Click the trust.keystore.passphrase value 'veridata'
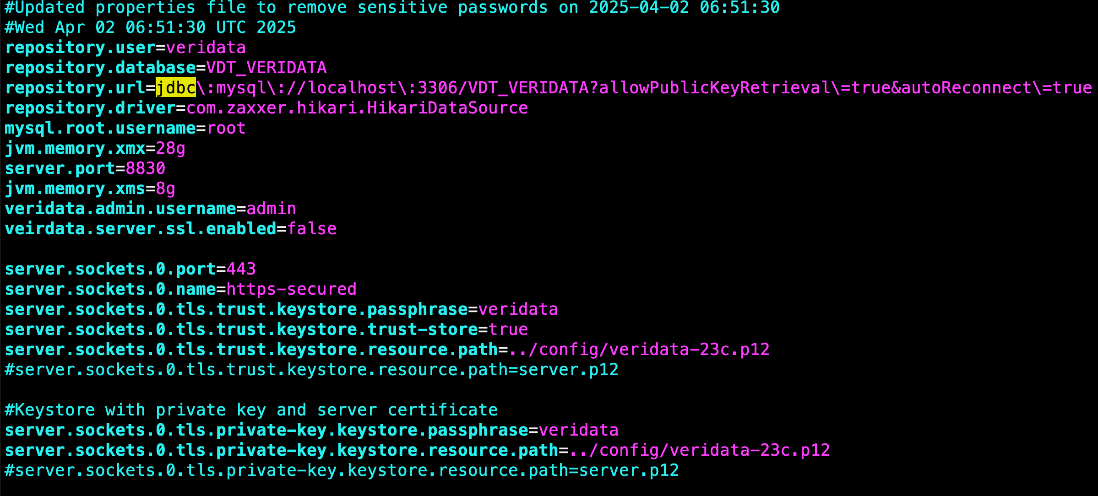 (x=518, y=309)
